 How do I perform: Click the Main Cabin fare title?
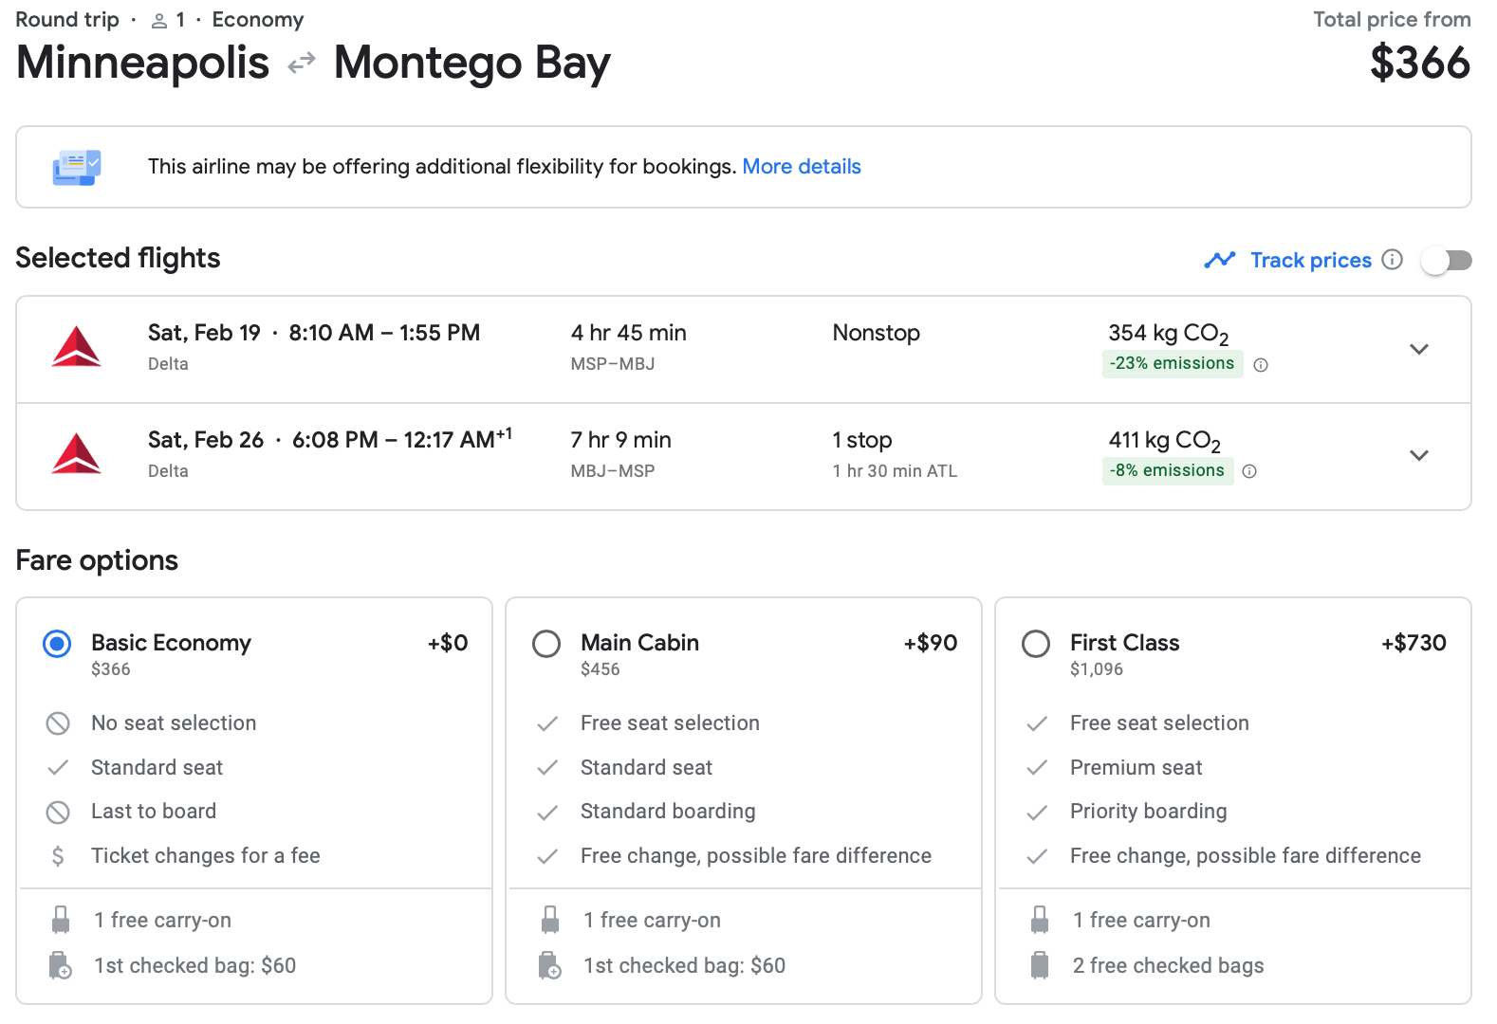point(639,643)
